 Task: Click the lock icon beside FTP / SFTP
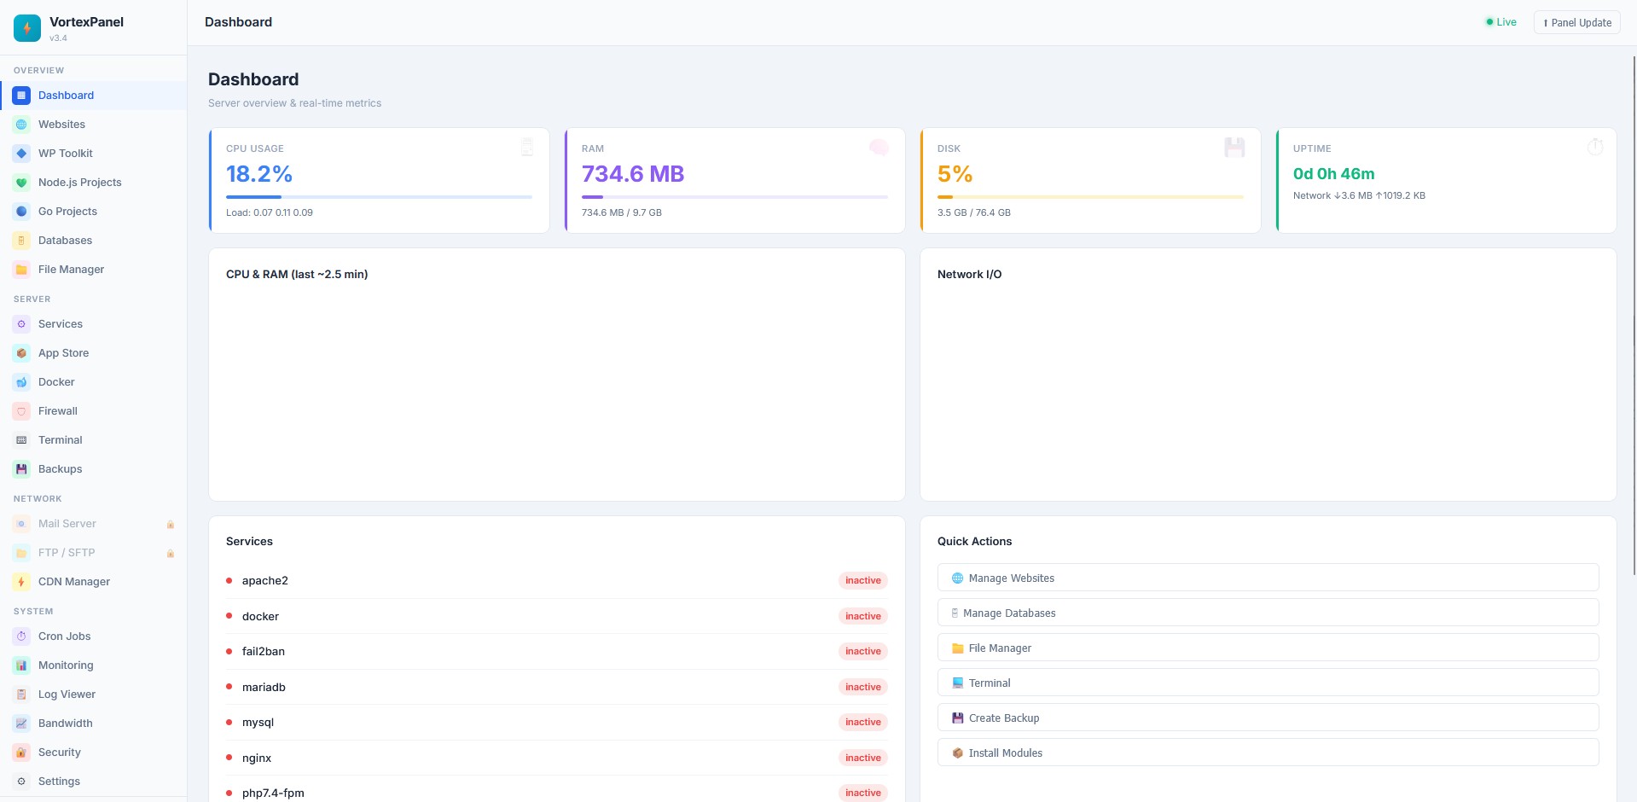pos(171,554)
